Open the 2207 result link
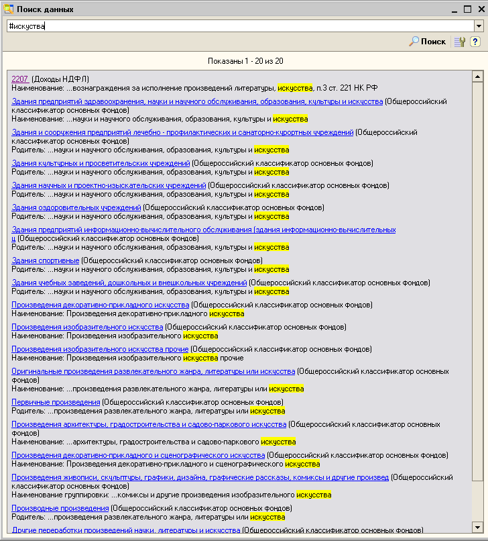 (x=20, y=79)
